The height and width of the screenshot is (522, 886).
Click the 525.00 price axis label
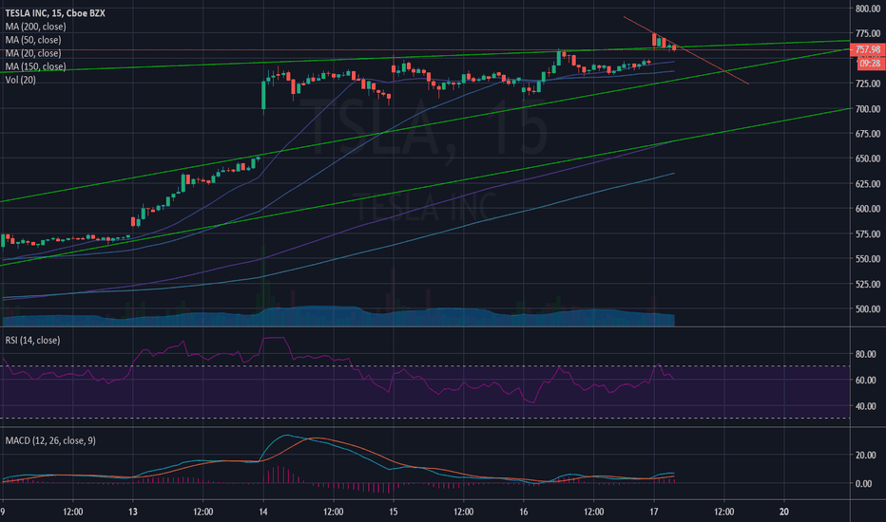coord(868,284)
